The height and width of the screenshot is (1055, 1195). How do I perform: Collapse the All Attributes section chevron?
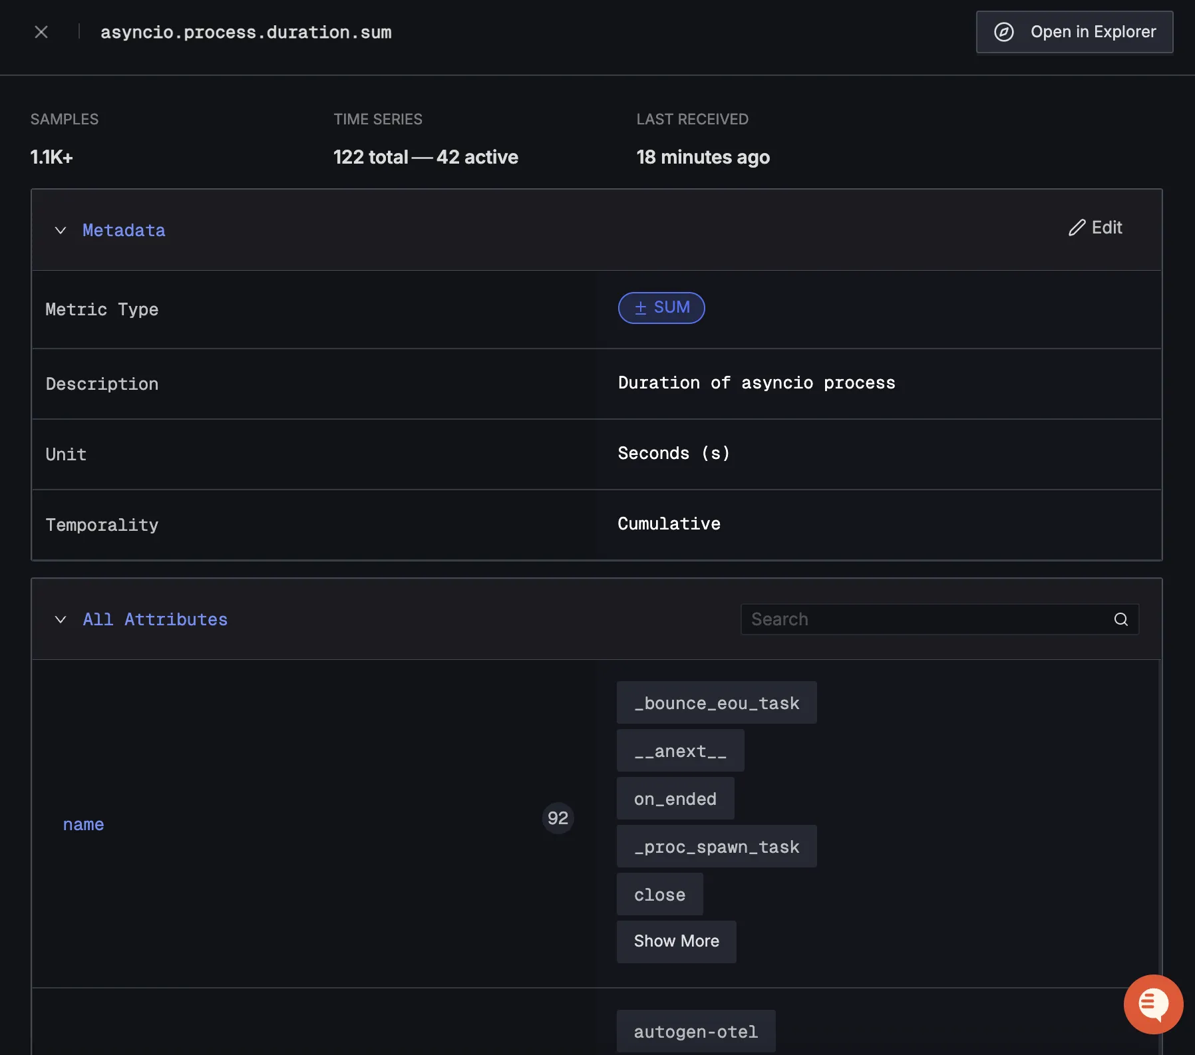click(61, 619)
